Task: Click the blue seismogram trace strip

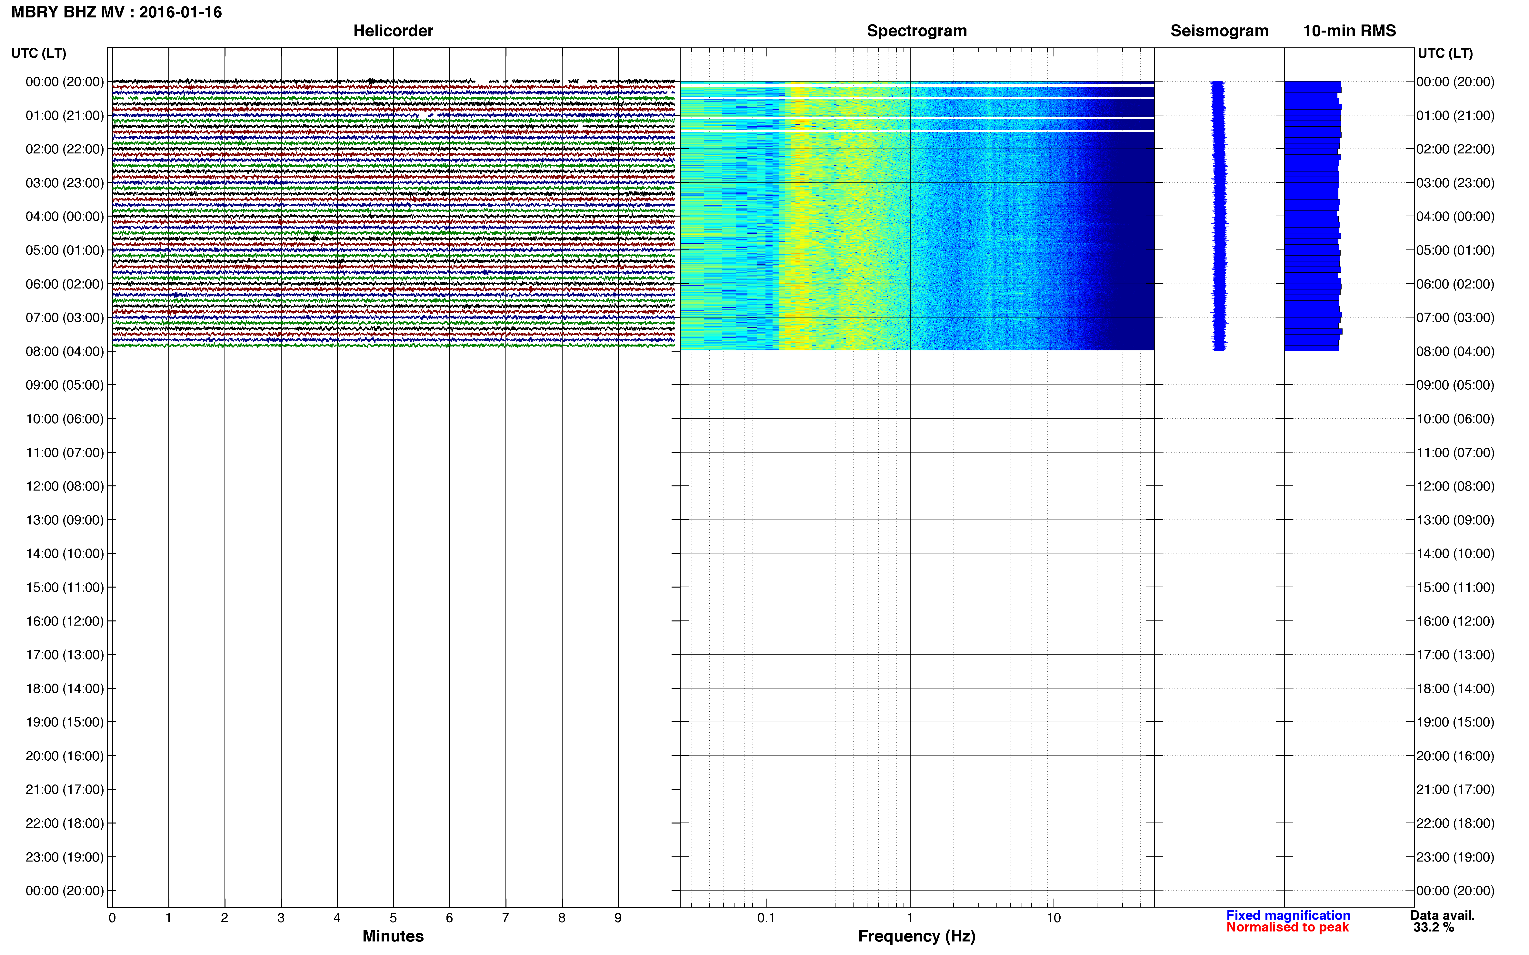Action: click(1219, 216)
